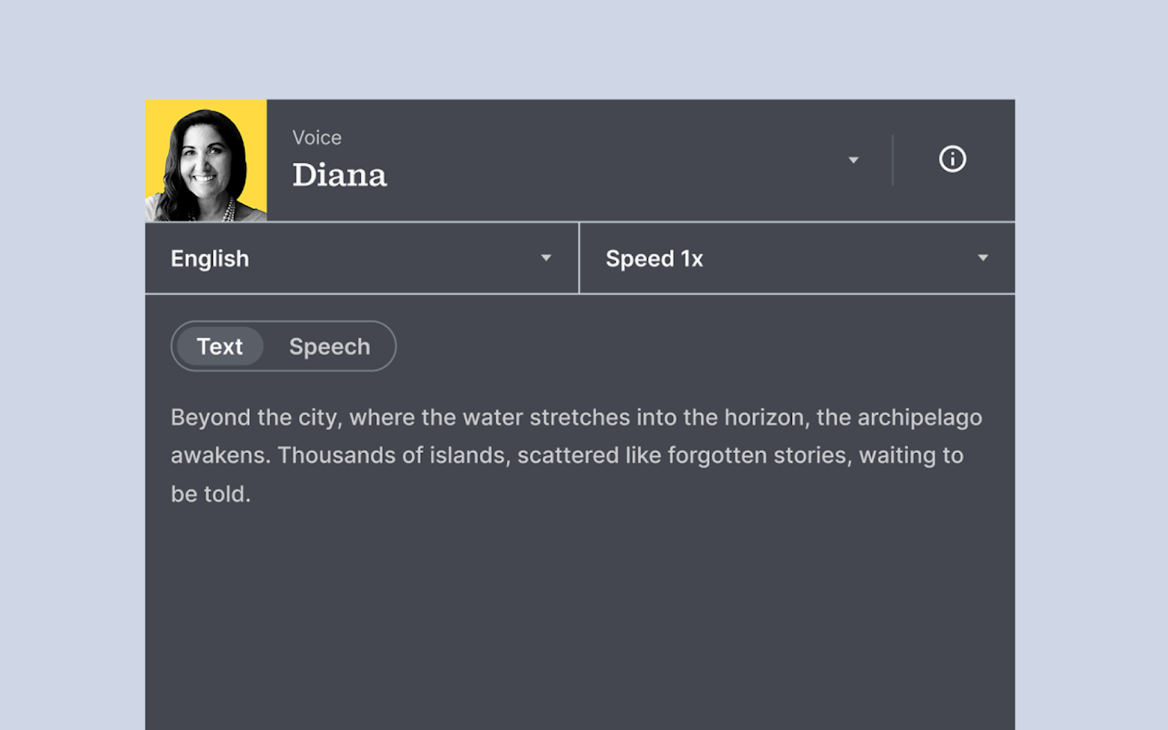Select the Speech tab
This screenshot has width=1168, height=730.
click(x=329, y=346)
